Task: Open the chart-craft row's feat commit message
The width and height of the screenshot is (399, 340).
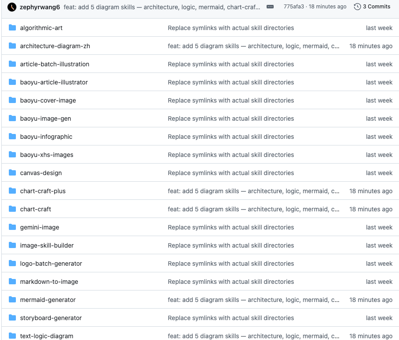Action: (x=253, y=209)
